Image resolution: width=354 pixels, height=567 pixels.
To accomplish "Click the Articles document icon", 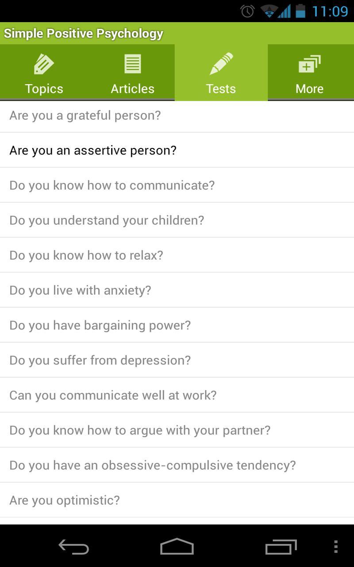I will tap(132, 63).
